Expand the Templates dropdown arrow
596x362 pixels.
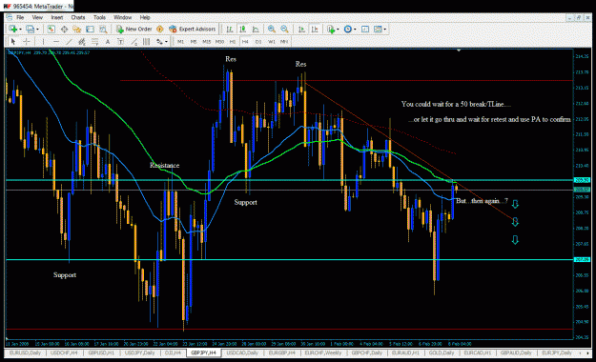(x=384, y=30)
